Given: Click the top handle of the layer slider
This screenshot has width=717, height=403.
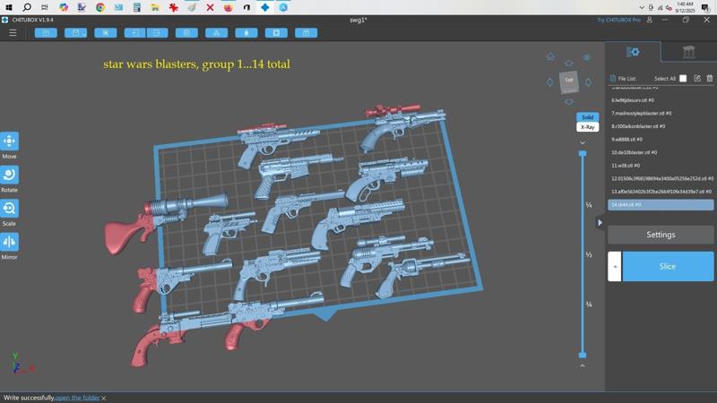Looking at the screenshot, I should point(583,154).
